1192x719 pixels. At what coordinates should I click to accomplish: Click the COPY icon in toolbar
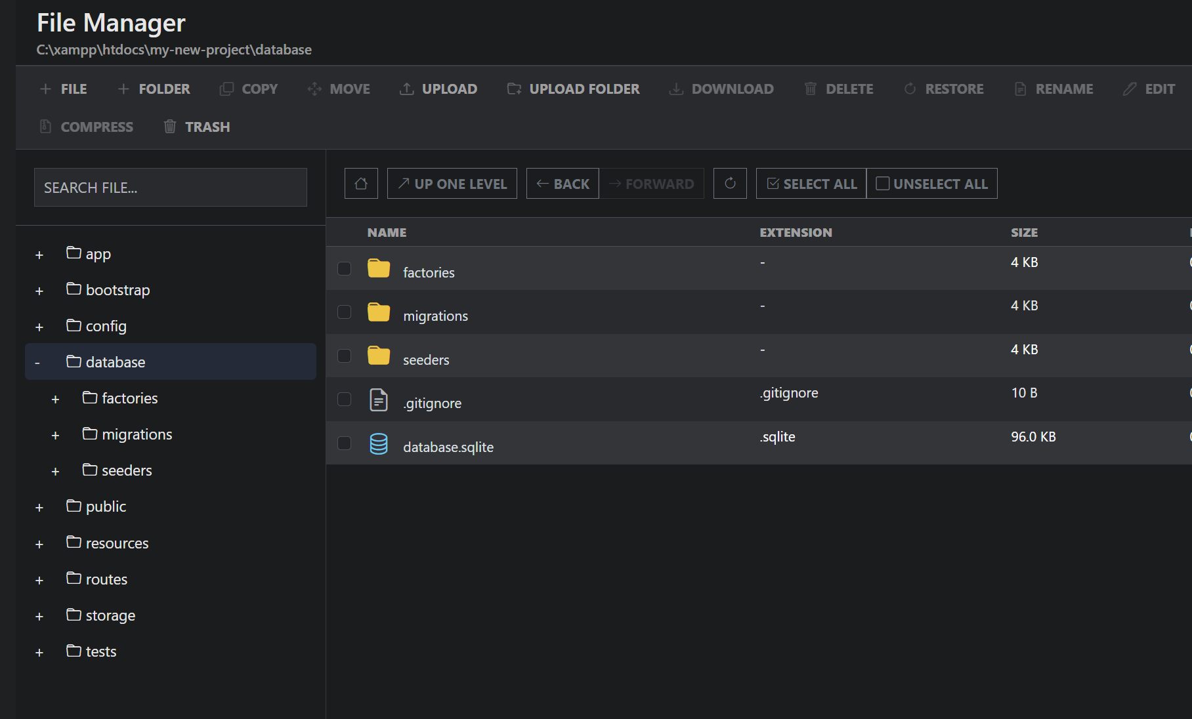[x=226, y=89]
